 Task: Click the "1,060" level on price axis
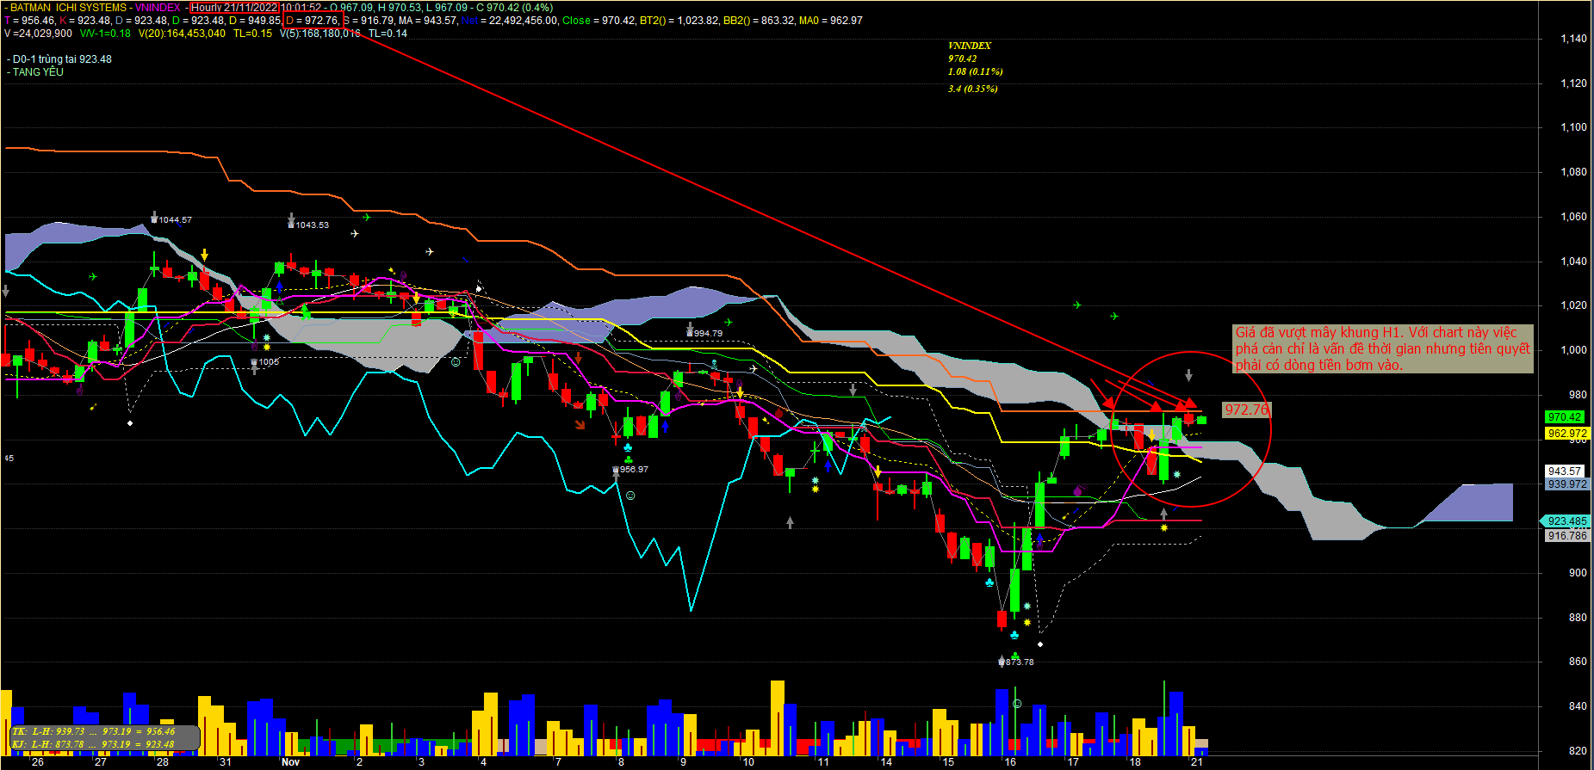(x=1574, y=217)
